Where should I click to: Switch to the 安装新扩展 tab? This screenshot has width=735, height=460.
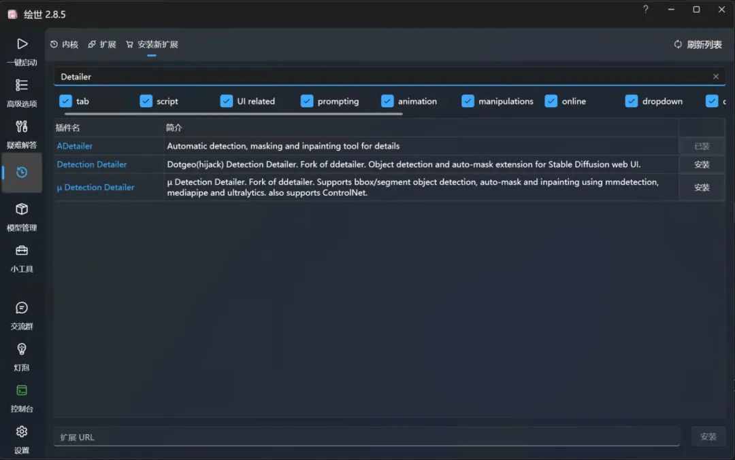point(152,44)
